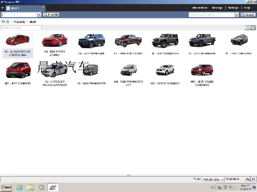This screenshot has width=257, height=192.
Task: Click the blue back arrow icon
Action: pyautogui.click(x=3, y=22)
